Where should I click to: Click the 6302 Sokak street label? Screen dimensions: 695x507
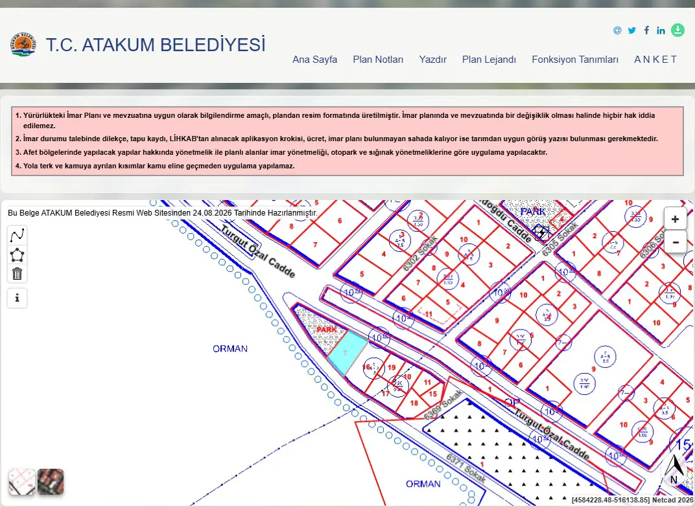coord(419,253)
